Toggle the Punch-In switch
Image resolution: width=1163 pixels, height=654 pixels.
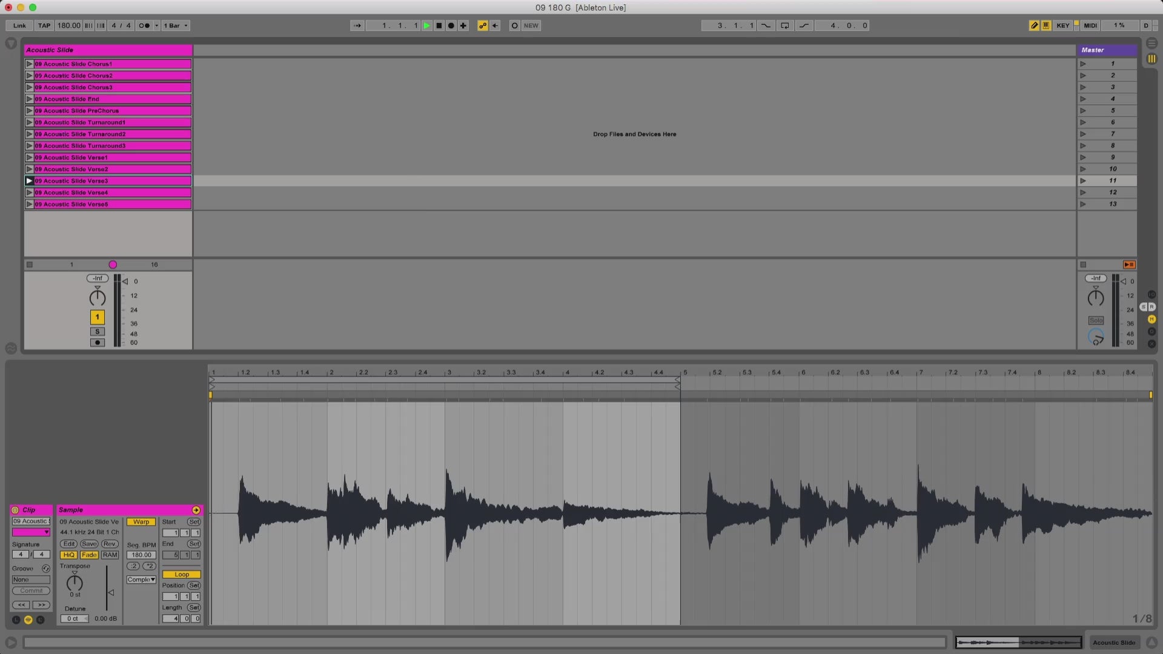[766, 25]
